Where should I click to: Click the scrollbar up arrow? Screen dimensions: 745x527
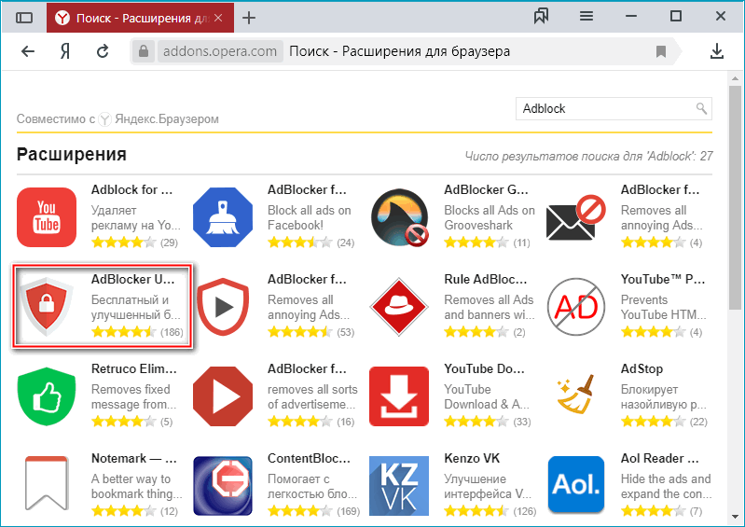(735, 78)
